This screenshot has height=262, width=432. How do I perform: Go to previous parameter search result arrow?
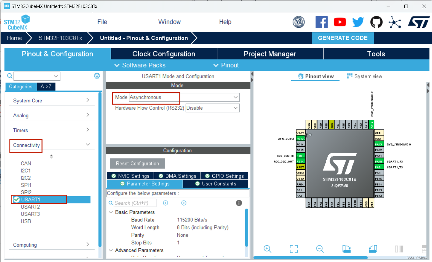[x=165, y=203]
